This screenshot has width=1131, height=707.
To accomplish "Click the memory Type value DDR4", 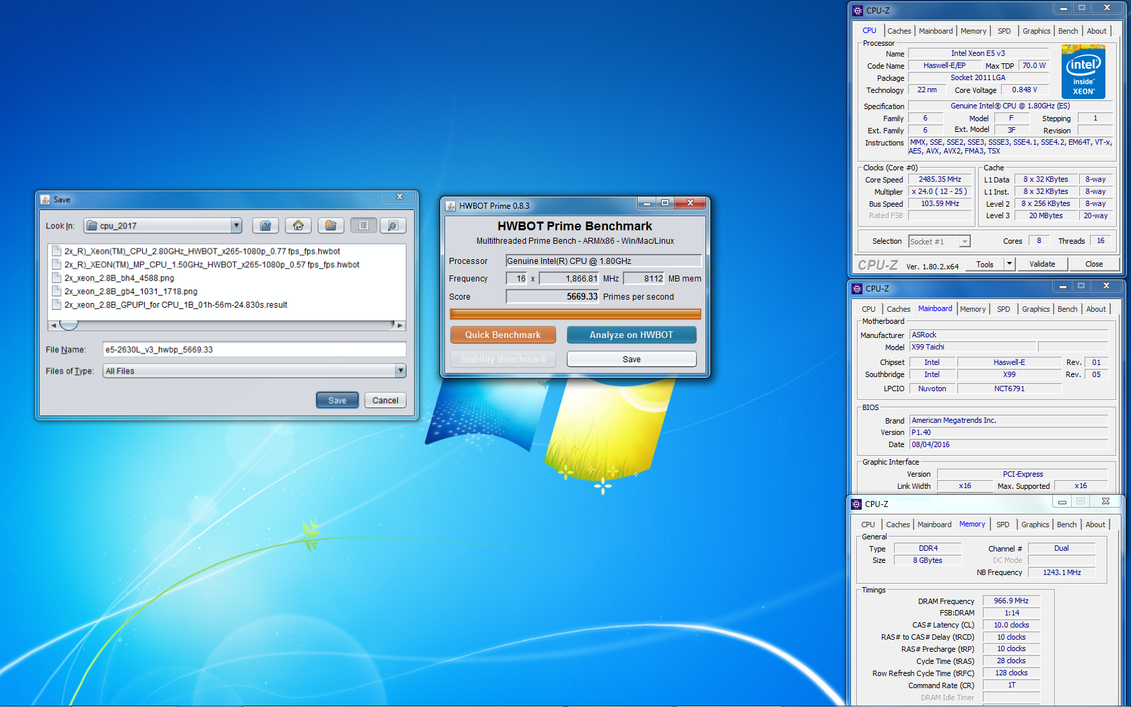I will point(928,548).
